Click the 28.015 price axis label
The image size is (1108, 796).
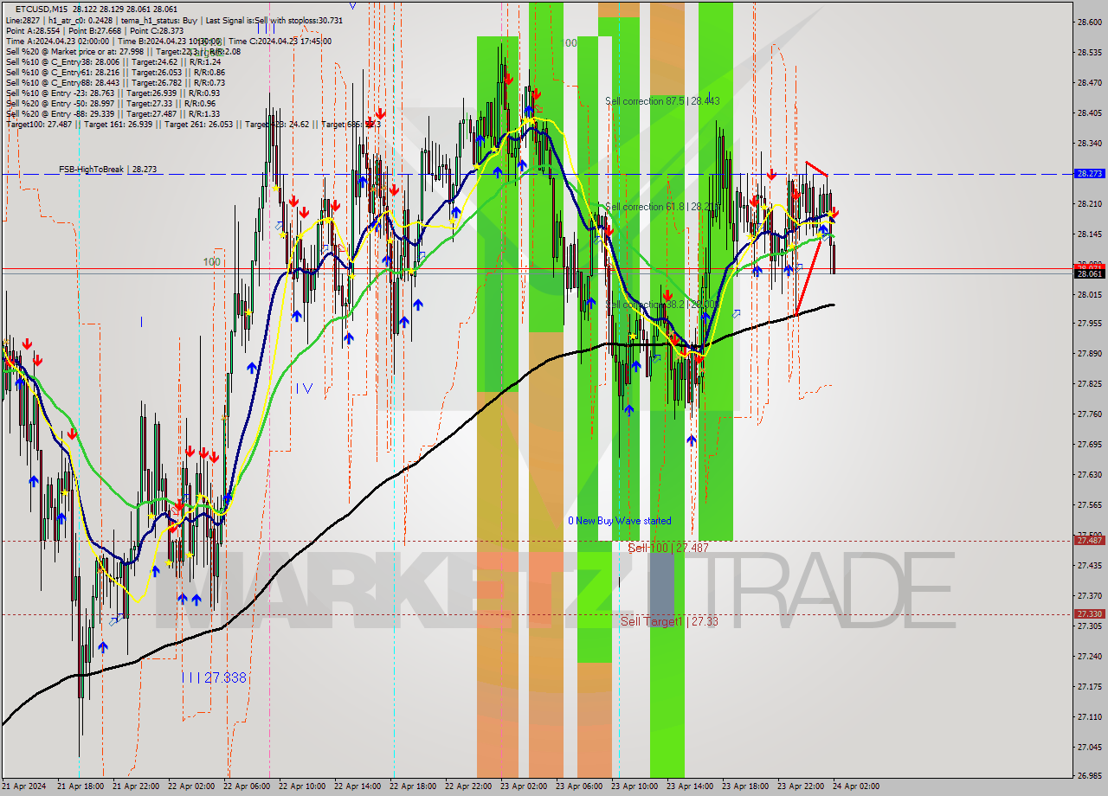(x=1089, y=295)
